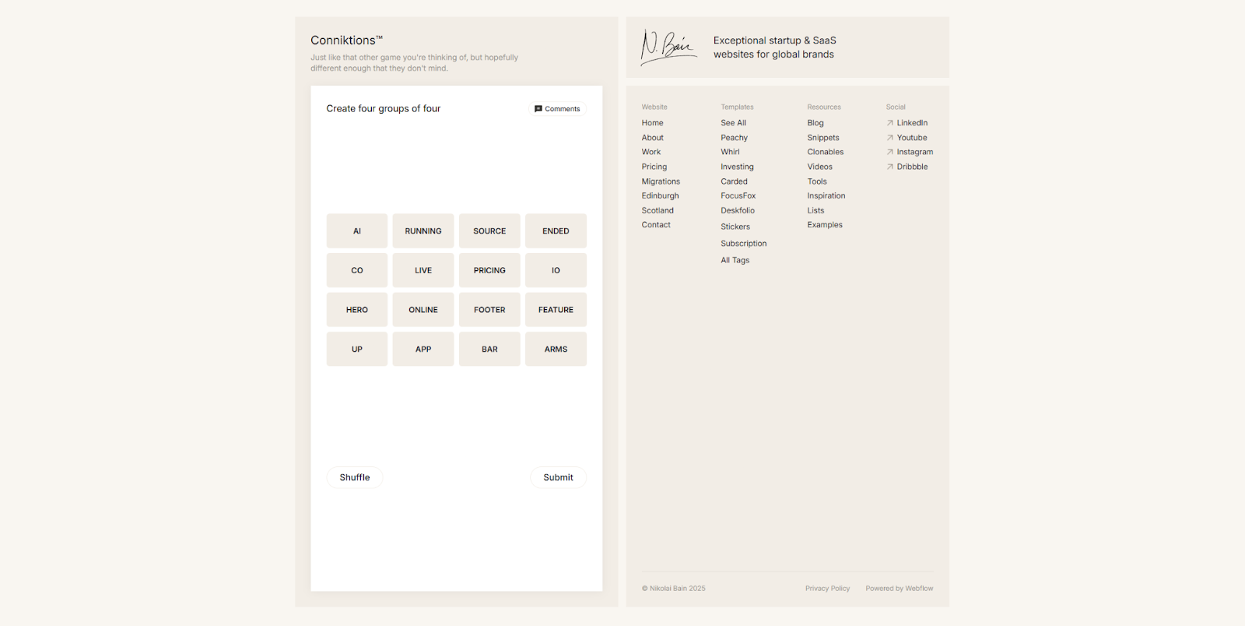This screenshot has width=1245, height=626.
Task: Visit the Youtube social link
Action: click(912, 138)
